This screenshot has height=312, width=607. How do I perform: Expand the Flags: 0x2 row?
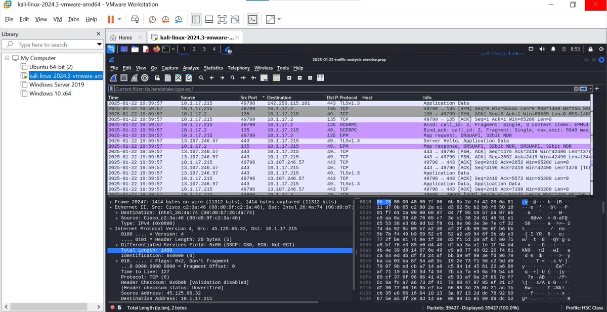tap(117, 260)
